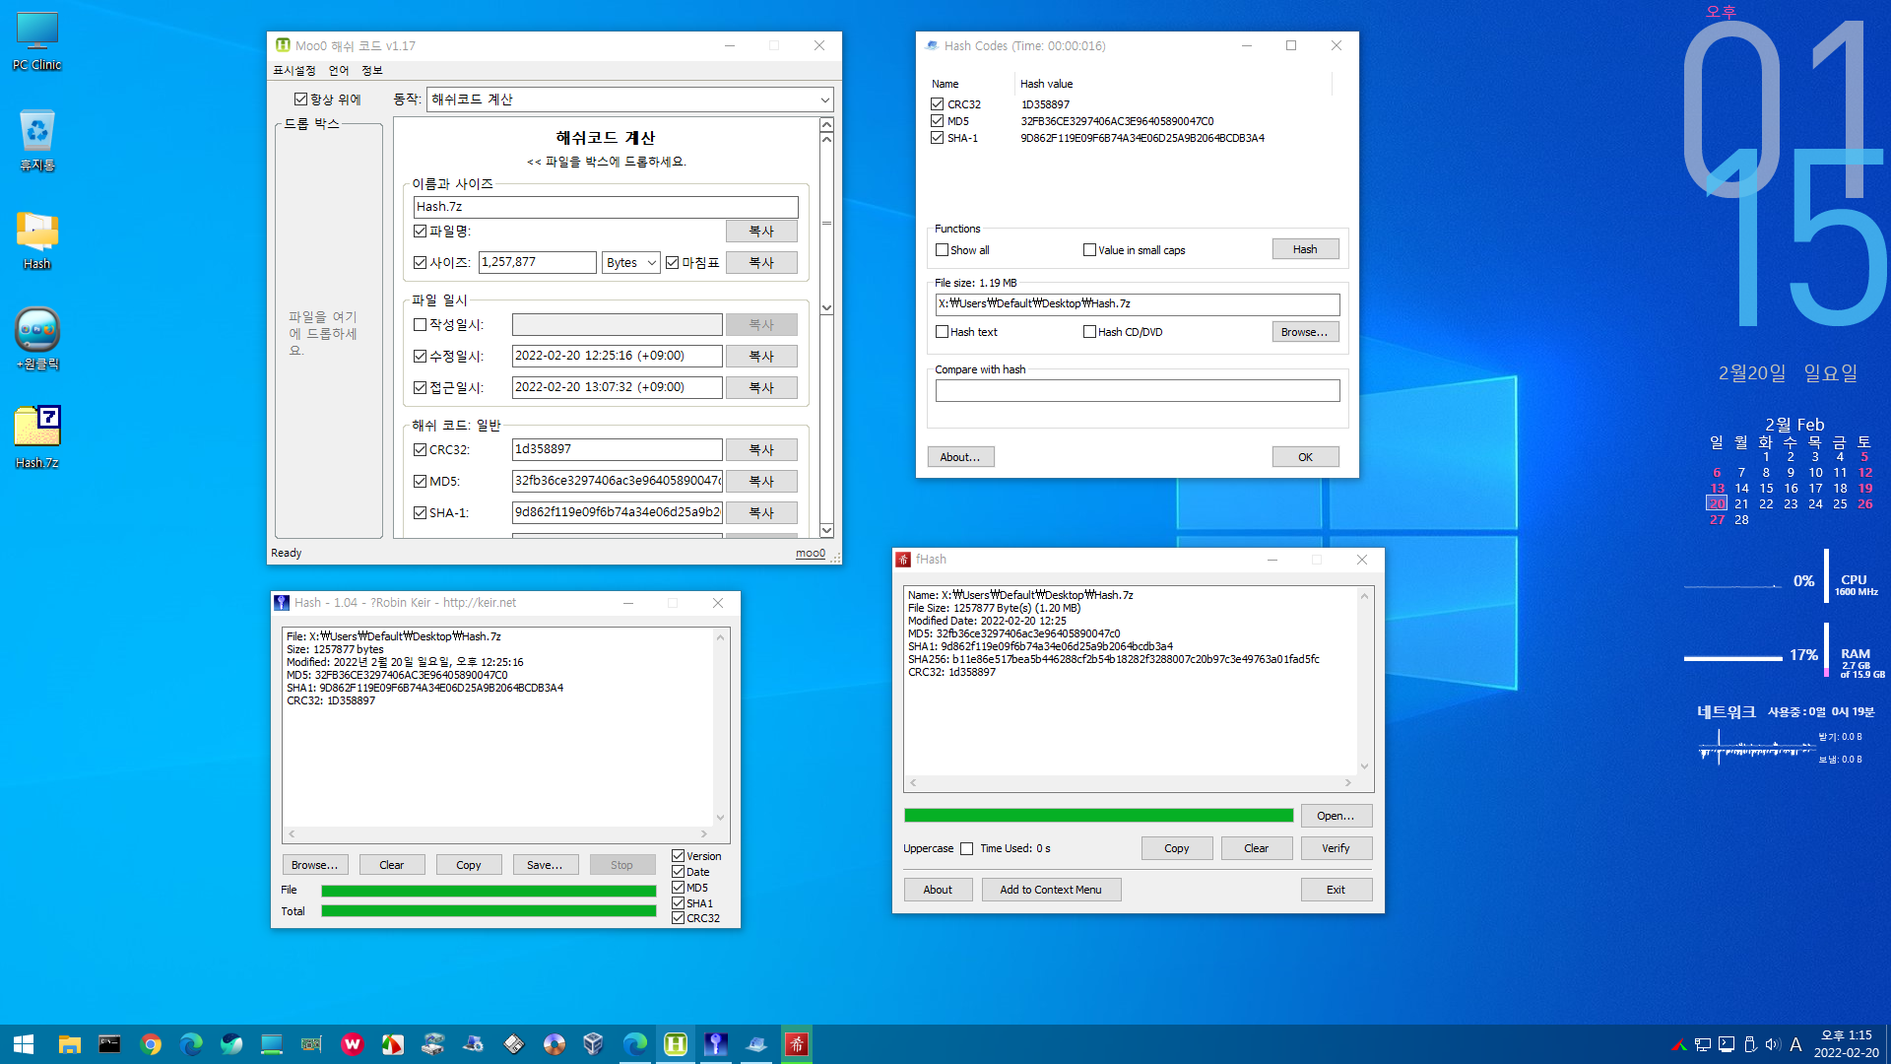Open the Bytes size unit dropdown
This screenshot has width=1891, height=1064.
tap(631, 262)
